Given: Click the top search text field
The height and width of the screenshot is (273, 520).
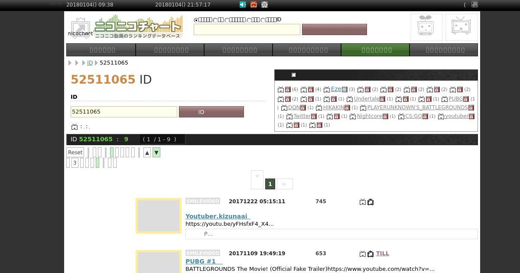Looking at the screenshot, I should [247, 29].
